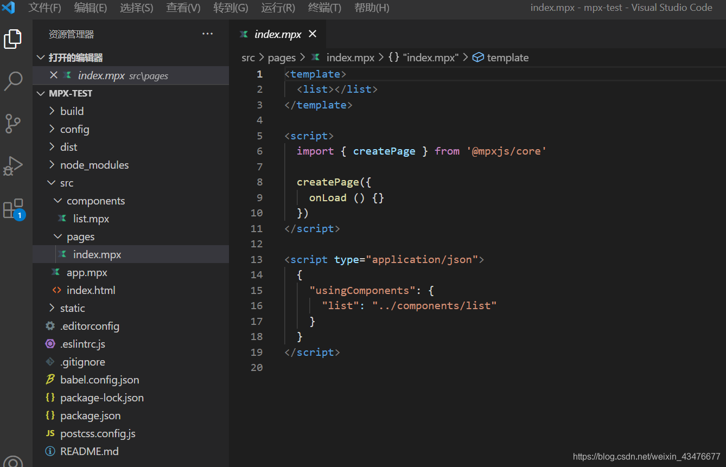
Task: Click the VS Code logo icon
Action: pos(9,8)
